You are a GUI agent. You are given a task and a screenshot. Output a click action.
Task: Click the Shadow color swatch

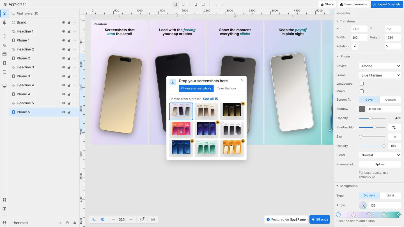click(x=362, y=109)
